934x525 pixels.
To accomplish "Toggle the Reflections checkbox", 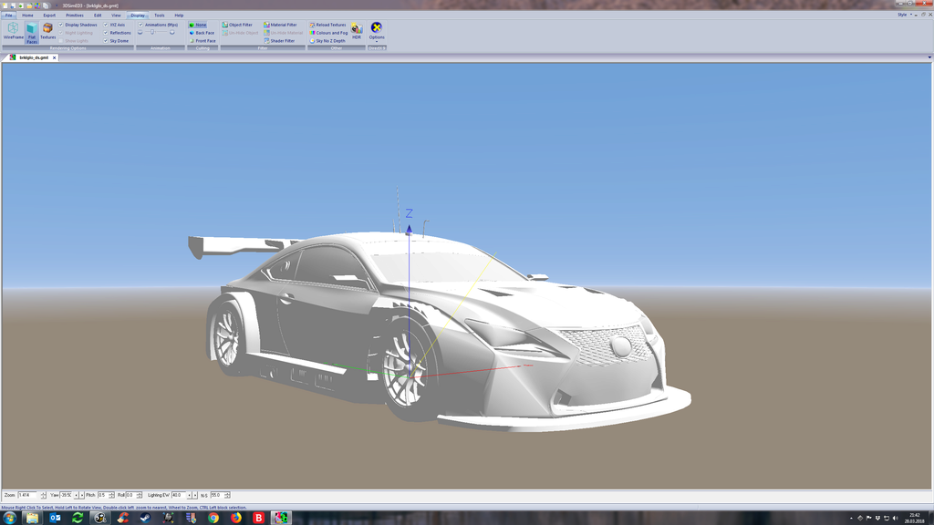I will tap(106, 33).
